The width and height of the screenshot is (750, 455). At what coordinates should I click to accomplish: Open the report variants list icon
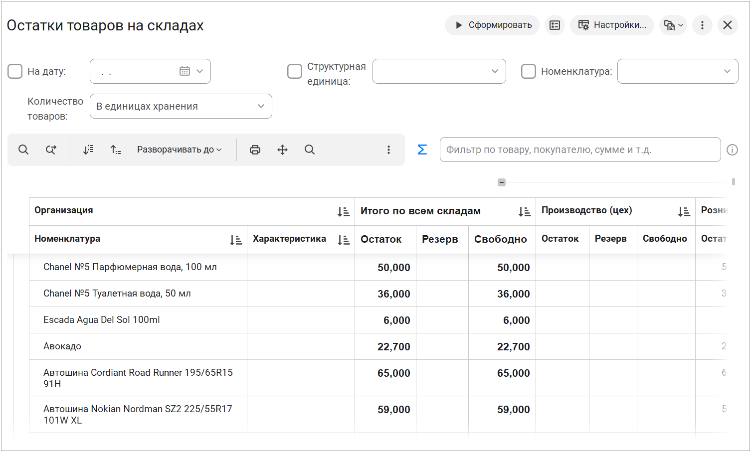[x=555, y=25]
